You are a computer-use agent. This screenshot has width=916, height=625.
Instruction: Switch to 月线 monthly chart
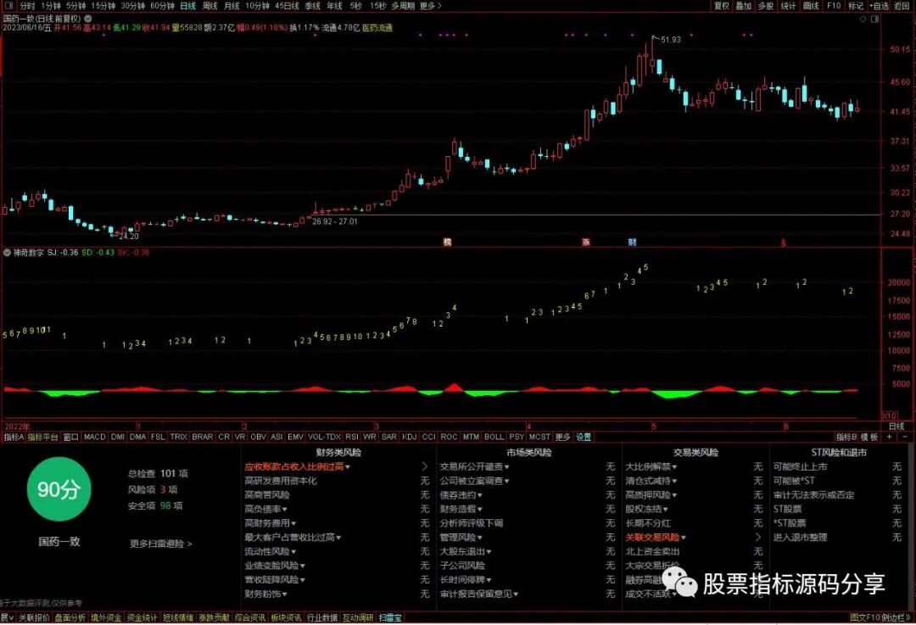[x=232, y=6]
